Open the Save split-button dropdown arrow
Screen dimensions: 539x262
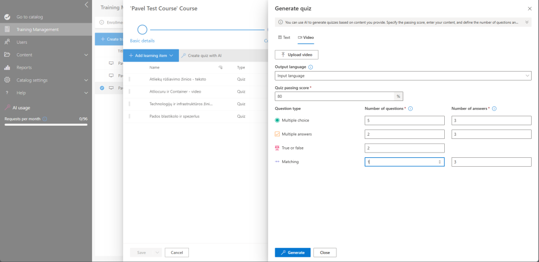click(157, 253)
